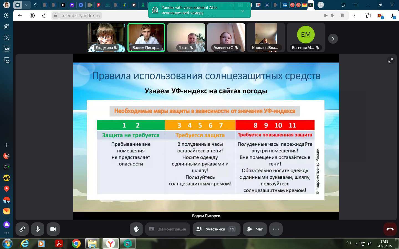This screenshot has width=399, height=249.
Task: Switch to the red play icon tab
Action: point(99,5)
